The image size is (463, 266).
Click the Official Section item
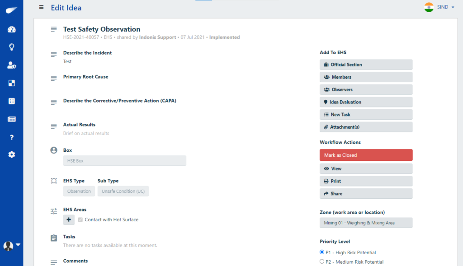point(366,65)
